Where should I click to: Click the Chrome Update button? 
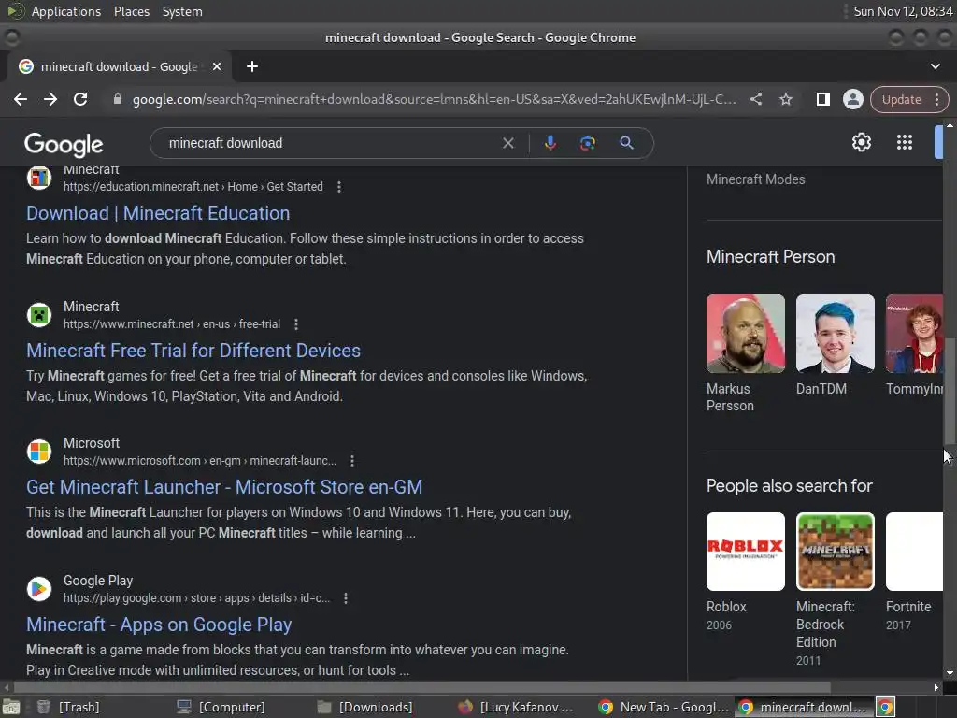pyautogui.click(x=901, y=99)
